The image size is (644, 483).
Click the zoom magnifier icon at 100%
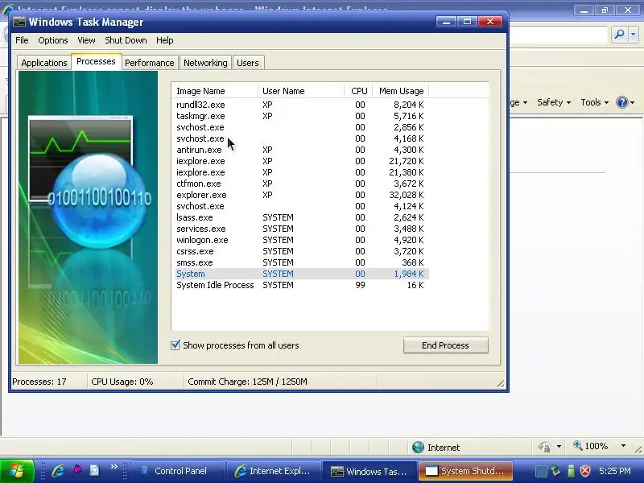(x=578, y=446)
